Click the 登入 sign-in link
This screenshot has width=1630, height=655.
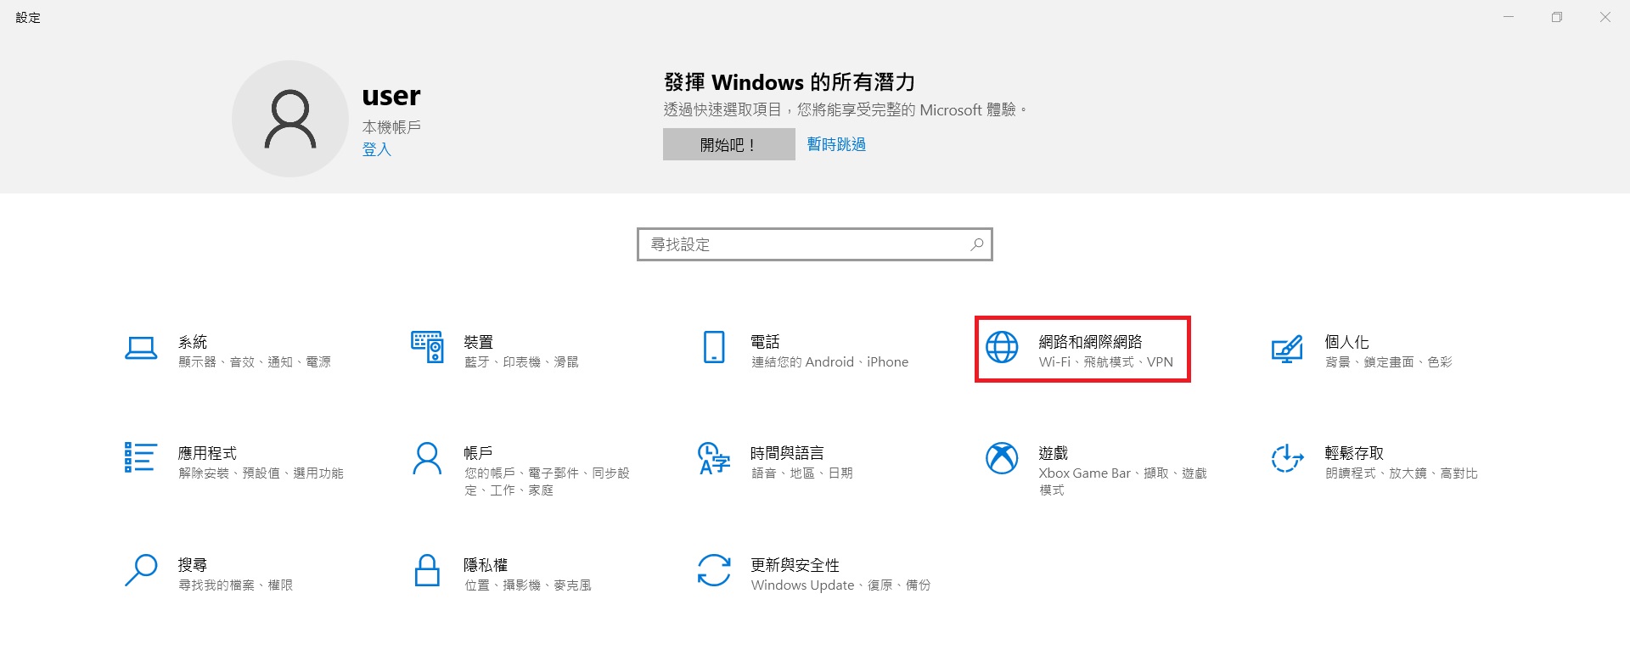377,149
